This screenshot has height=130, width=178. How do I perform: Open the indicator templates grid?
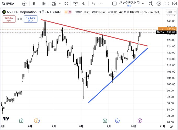(x=66, y=4)
